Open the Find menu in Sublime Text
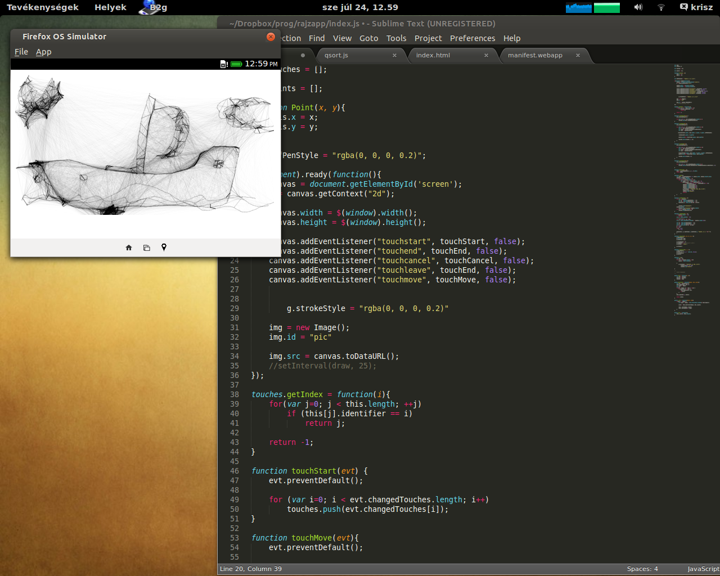This screenshot has width=720, height=576. click(317, 38)
